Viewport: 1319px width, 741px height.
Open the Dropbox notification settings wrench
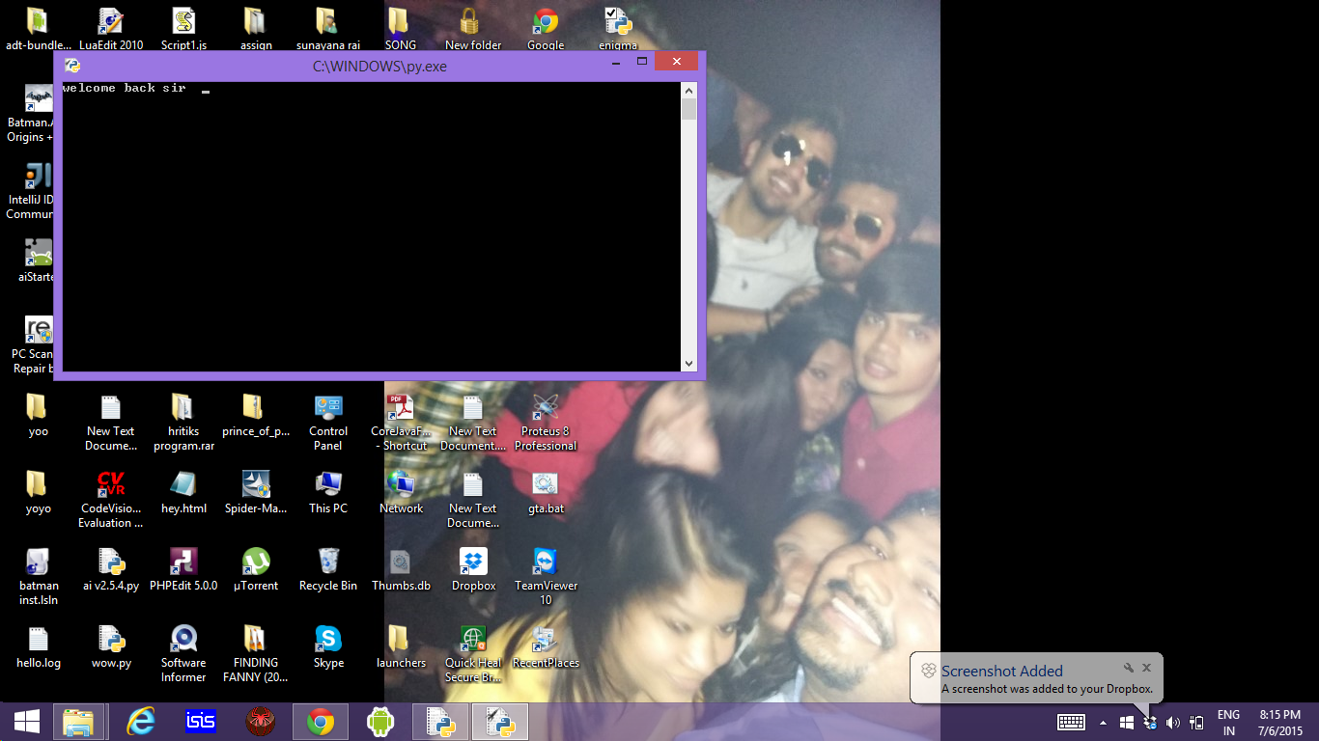click(1128, 668)
